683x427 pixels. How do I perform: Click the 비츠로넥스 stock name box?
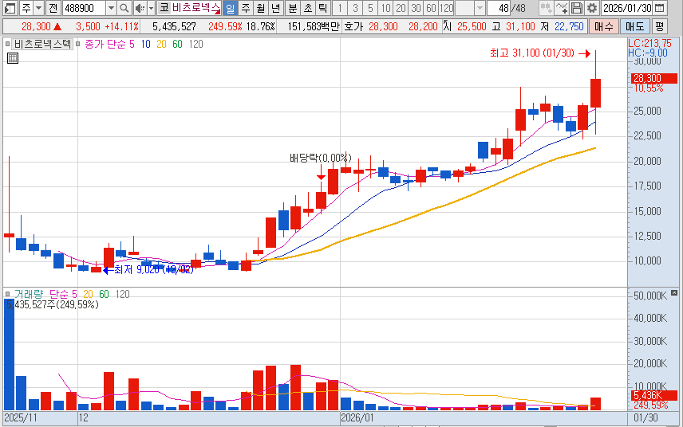tap(196, 8)
